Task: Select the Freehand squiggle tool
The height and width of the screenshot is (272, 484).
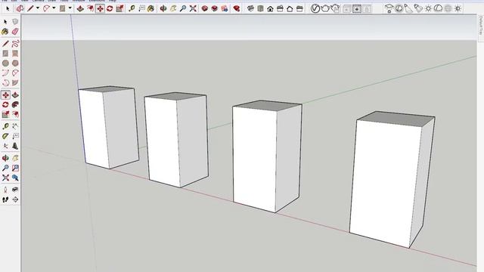Action: point(15,44)
